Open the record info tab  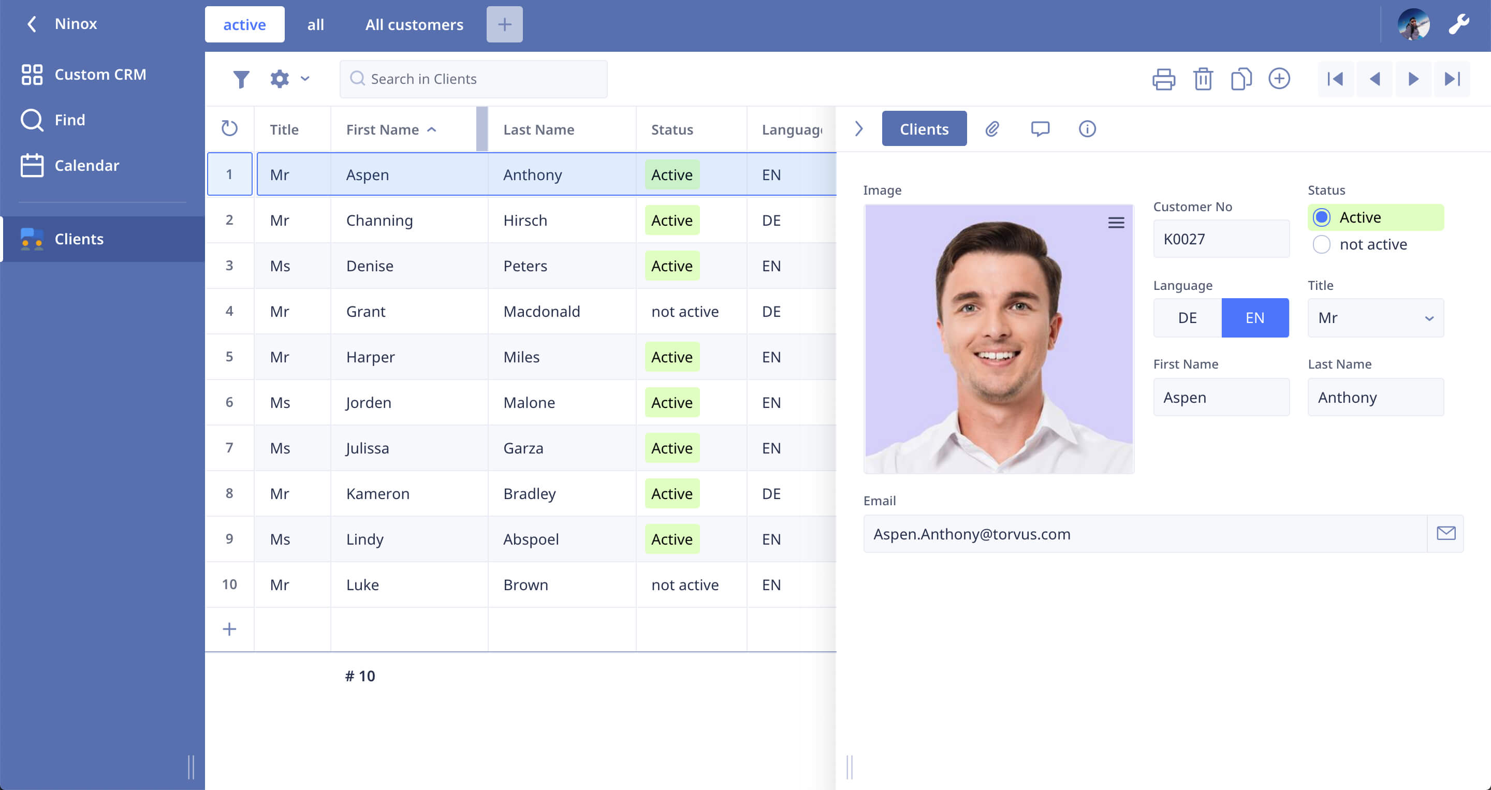click(x=1087, y=128)
